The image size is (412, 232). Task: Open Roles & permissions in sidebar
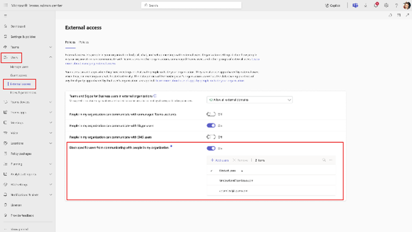coord(23,93)
